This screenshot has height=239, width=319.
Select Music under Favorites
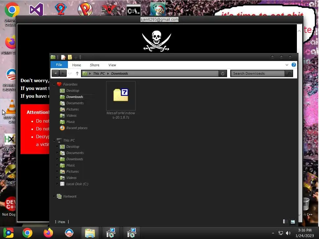point(71,122)
